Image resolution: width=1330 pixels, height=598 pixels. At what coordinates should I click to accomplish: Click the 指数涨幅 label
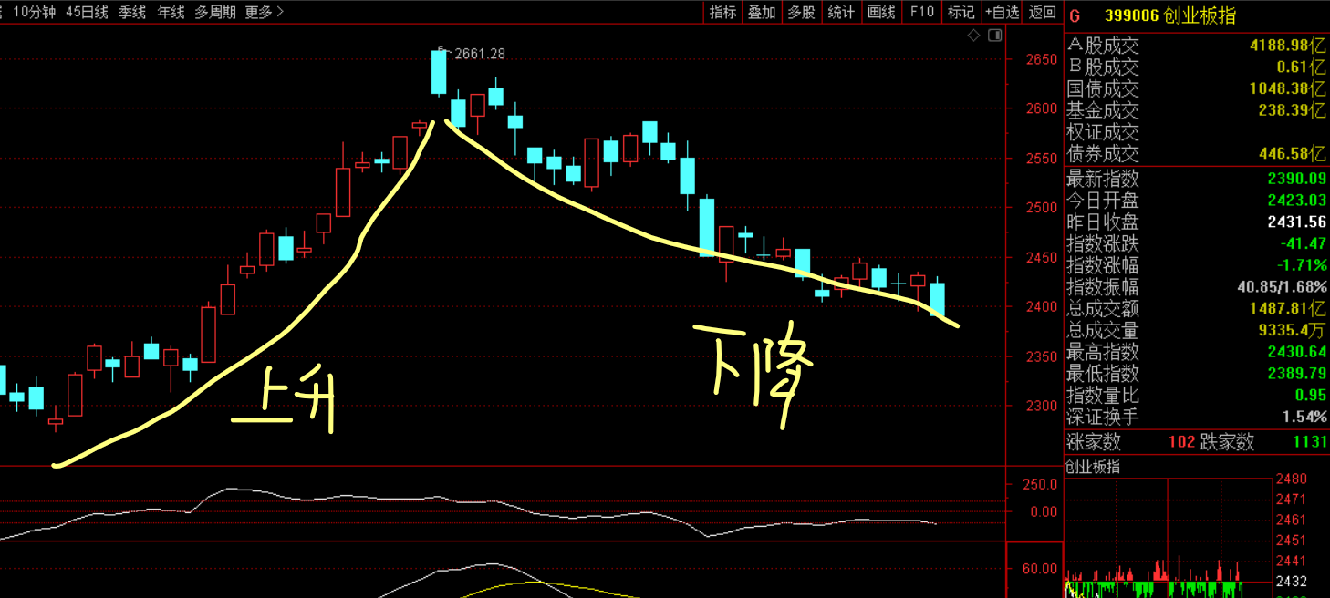1103,265
